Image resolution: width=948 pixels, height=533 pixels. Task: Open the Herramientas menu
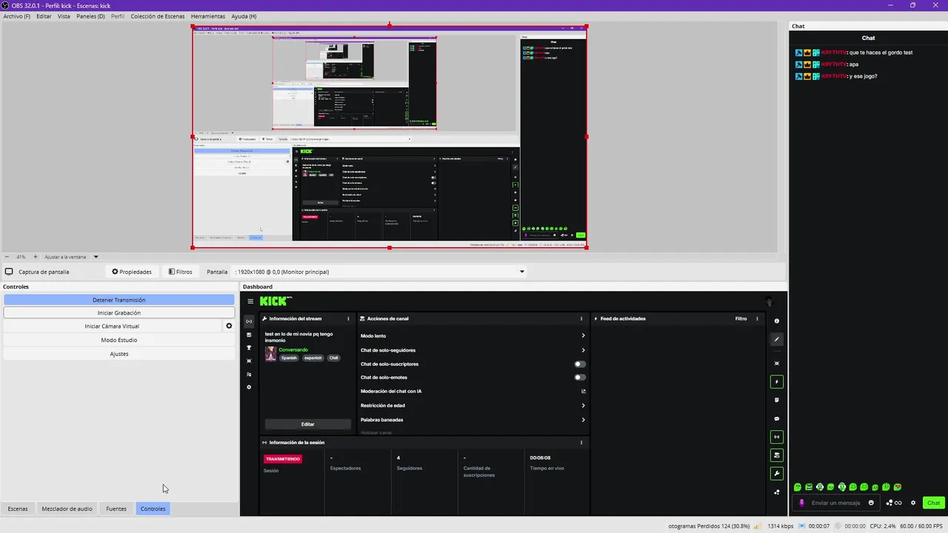[x=208, y=16]
